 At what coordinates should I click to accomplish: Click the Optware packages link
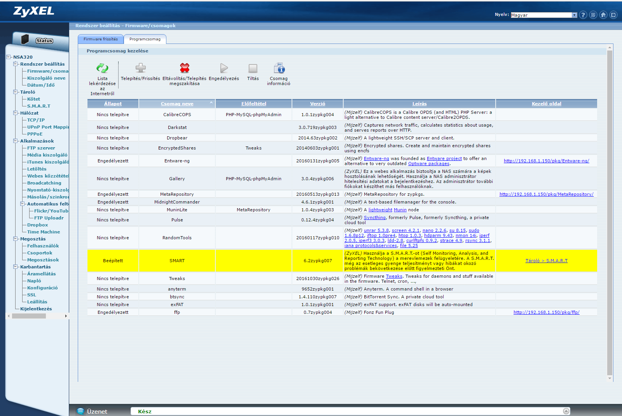(428, 164)
